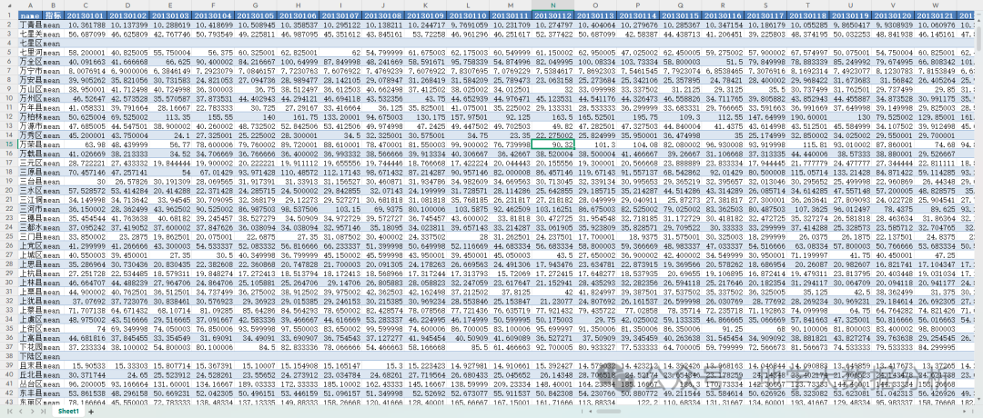The image size is (983, 418).
Task: Select cell with value 155.55
Action: pyautogui.click(x=213, y=115)
